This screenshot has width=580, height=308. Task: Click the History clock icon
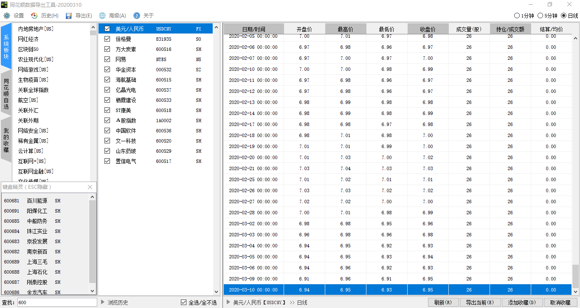pyautogui.click(x=34, y=16)
